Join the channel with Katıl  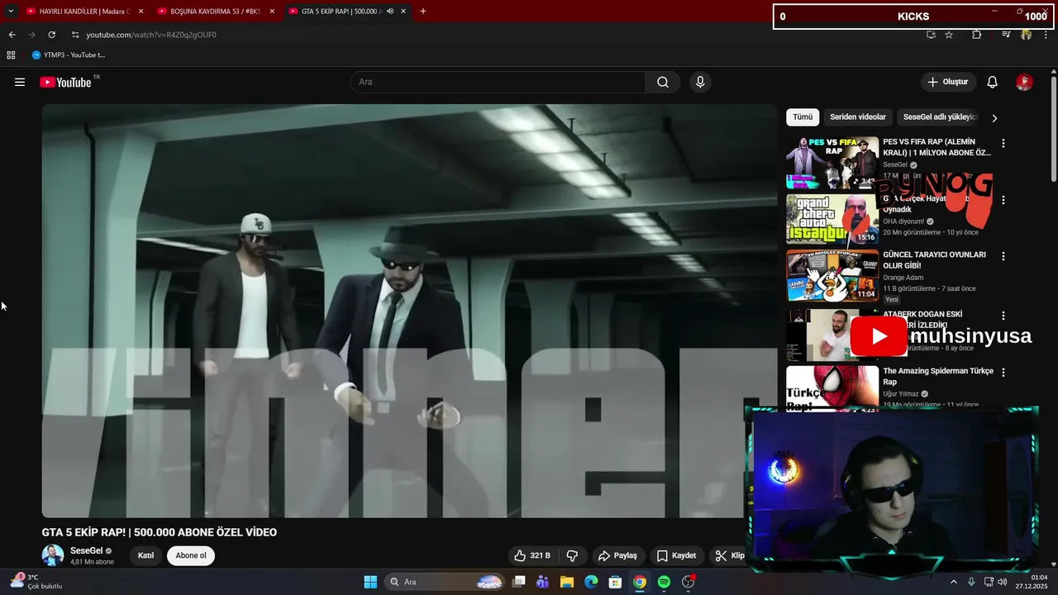coord(145,555)
